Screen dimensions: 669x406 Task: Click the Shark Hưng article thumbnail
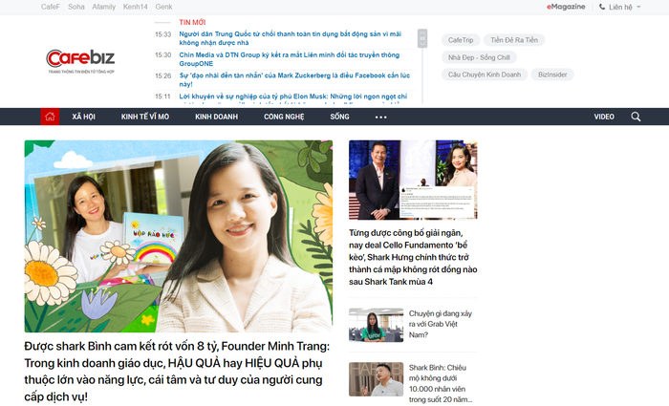tap(413, 180)
